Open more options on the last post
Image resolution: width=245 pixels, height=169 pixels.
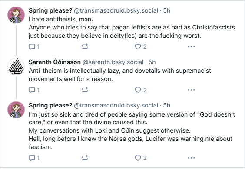point(191,158)
